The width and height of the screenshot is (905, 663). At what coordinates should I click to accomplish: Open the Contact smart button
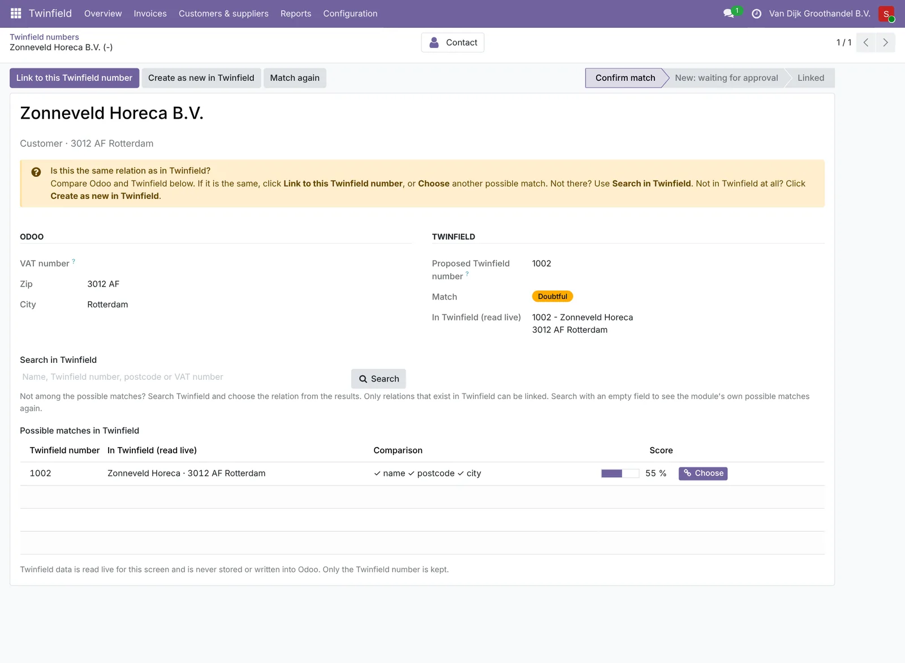[x=453, y=42]
